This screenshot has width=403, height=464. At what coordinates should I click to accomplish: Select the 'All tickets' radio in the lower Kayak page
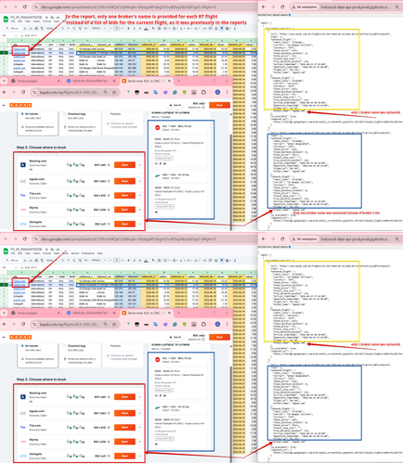22,346
